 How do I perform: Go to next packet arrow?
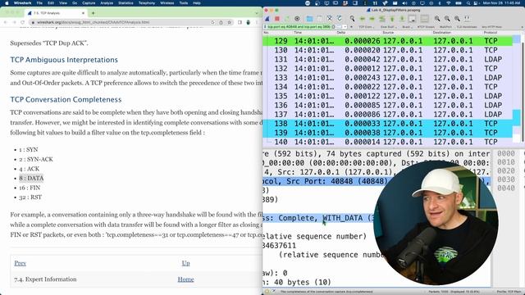(372, 19)
